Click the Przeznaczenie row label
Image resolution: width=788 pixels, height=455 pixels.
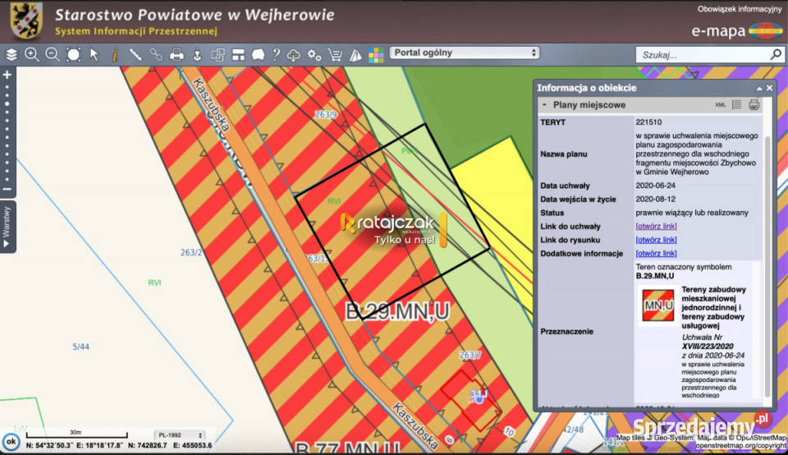[x=567, y=331]
